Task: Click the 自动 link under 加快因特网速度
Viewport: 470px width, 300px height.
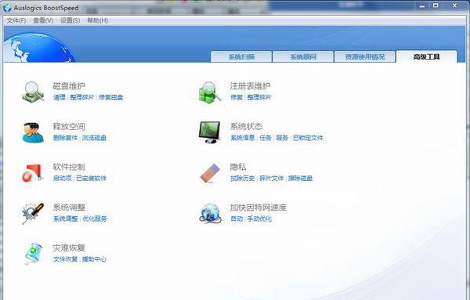Action: tap(237, 219)
